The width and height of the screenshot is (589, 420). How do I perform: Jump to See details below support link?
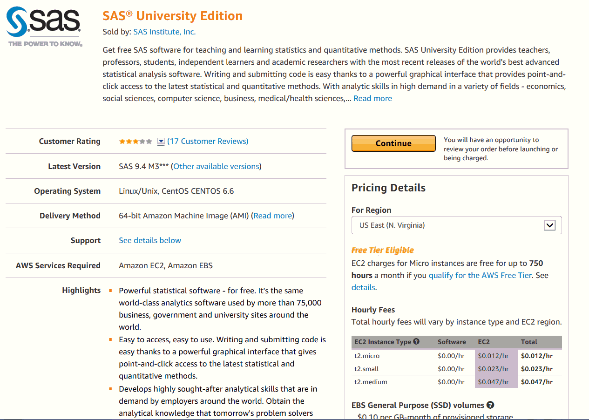pyautogui.click(x=150, y=240)
